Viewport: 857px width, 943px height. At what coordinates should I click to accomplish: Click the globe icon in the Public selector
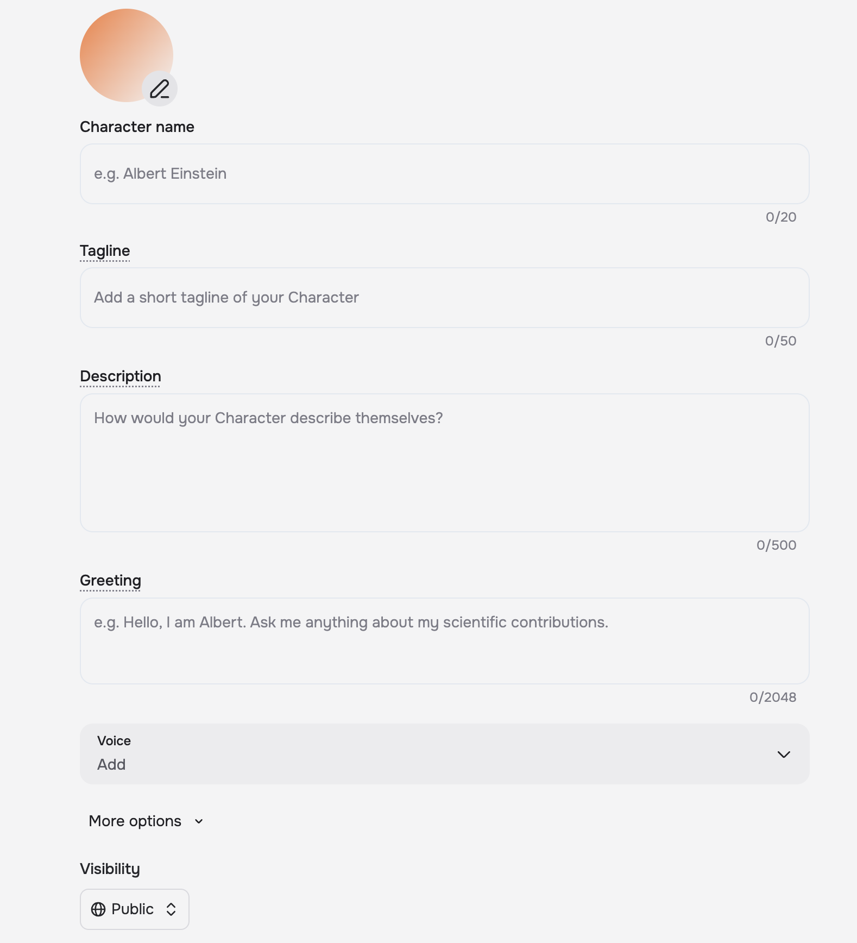click(x=98, y=909)
